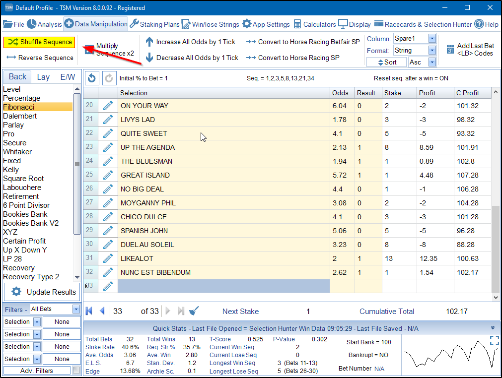Click Add Last Bet LB Codes icon
The height and width of the screenshot is (378, 502).
click(x=450, y=50)
